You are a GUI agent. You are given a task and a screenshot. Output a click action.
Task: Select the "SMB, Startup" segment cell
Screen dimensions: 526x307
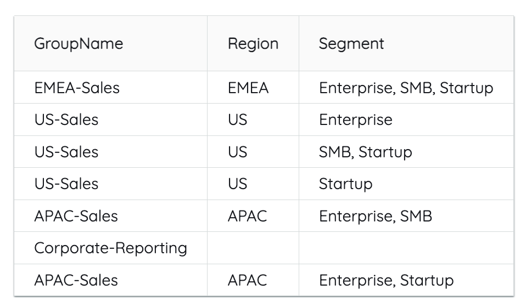365,152
